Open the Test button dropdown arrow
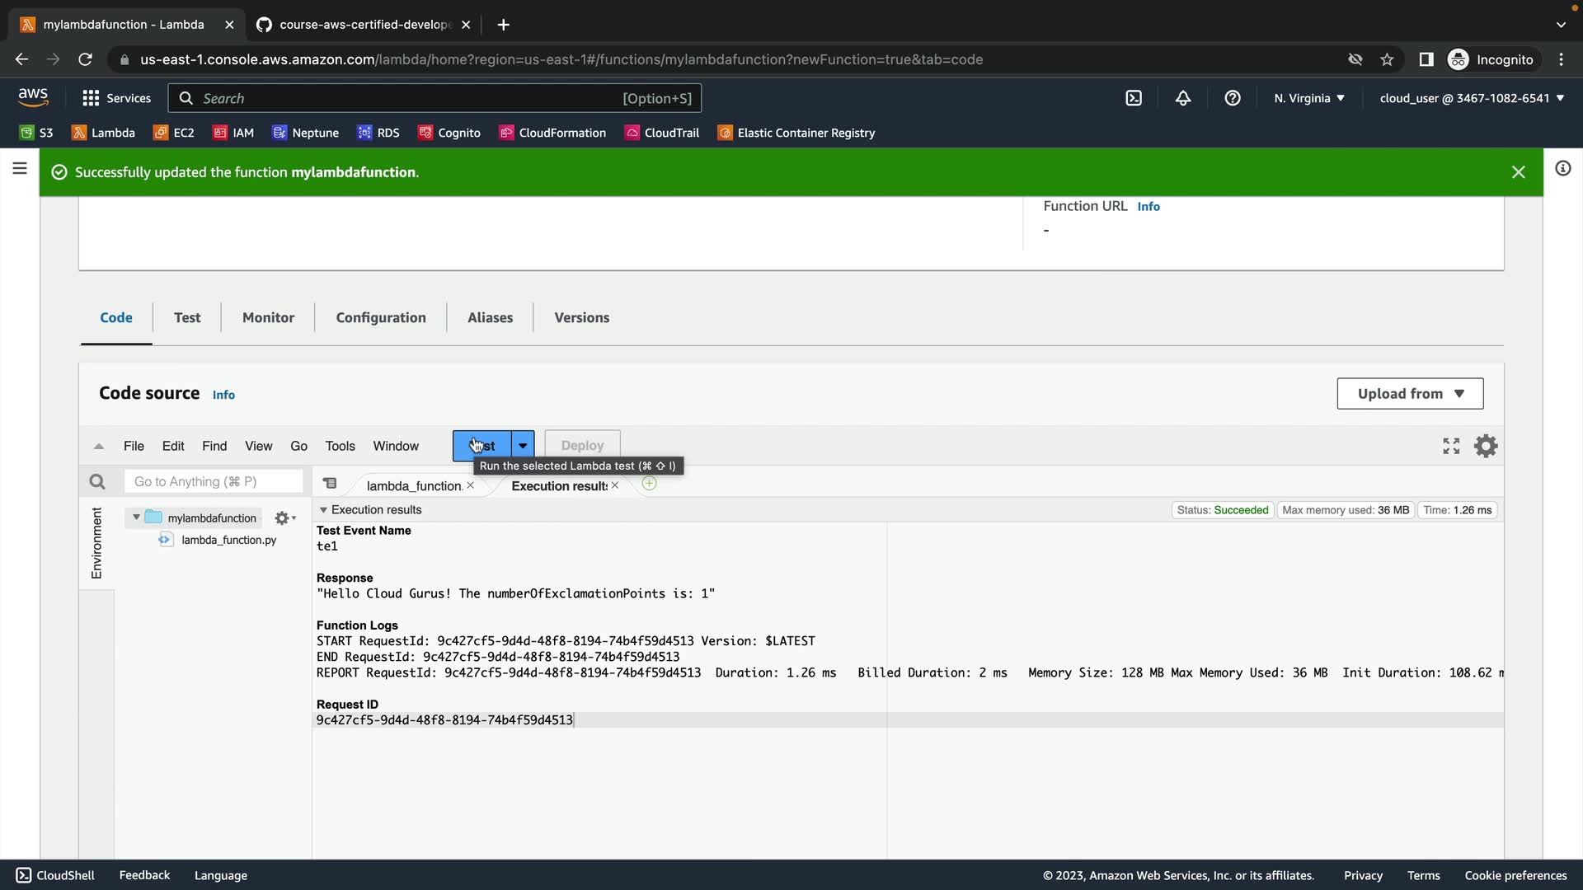Image resolution: width=1583 pixels, height=890 pixels. tap(523, 446)
